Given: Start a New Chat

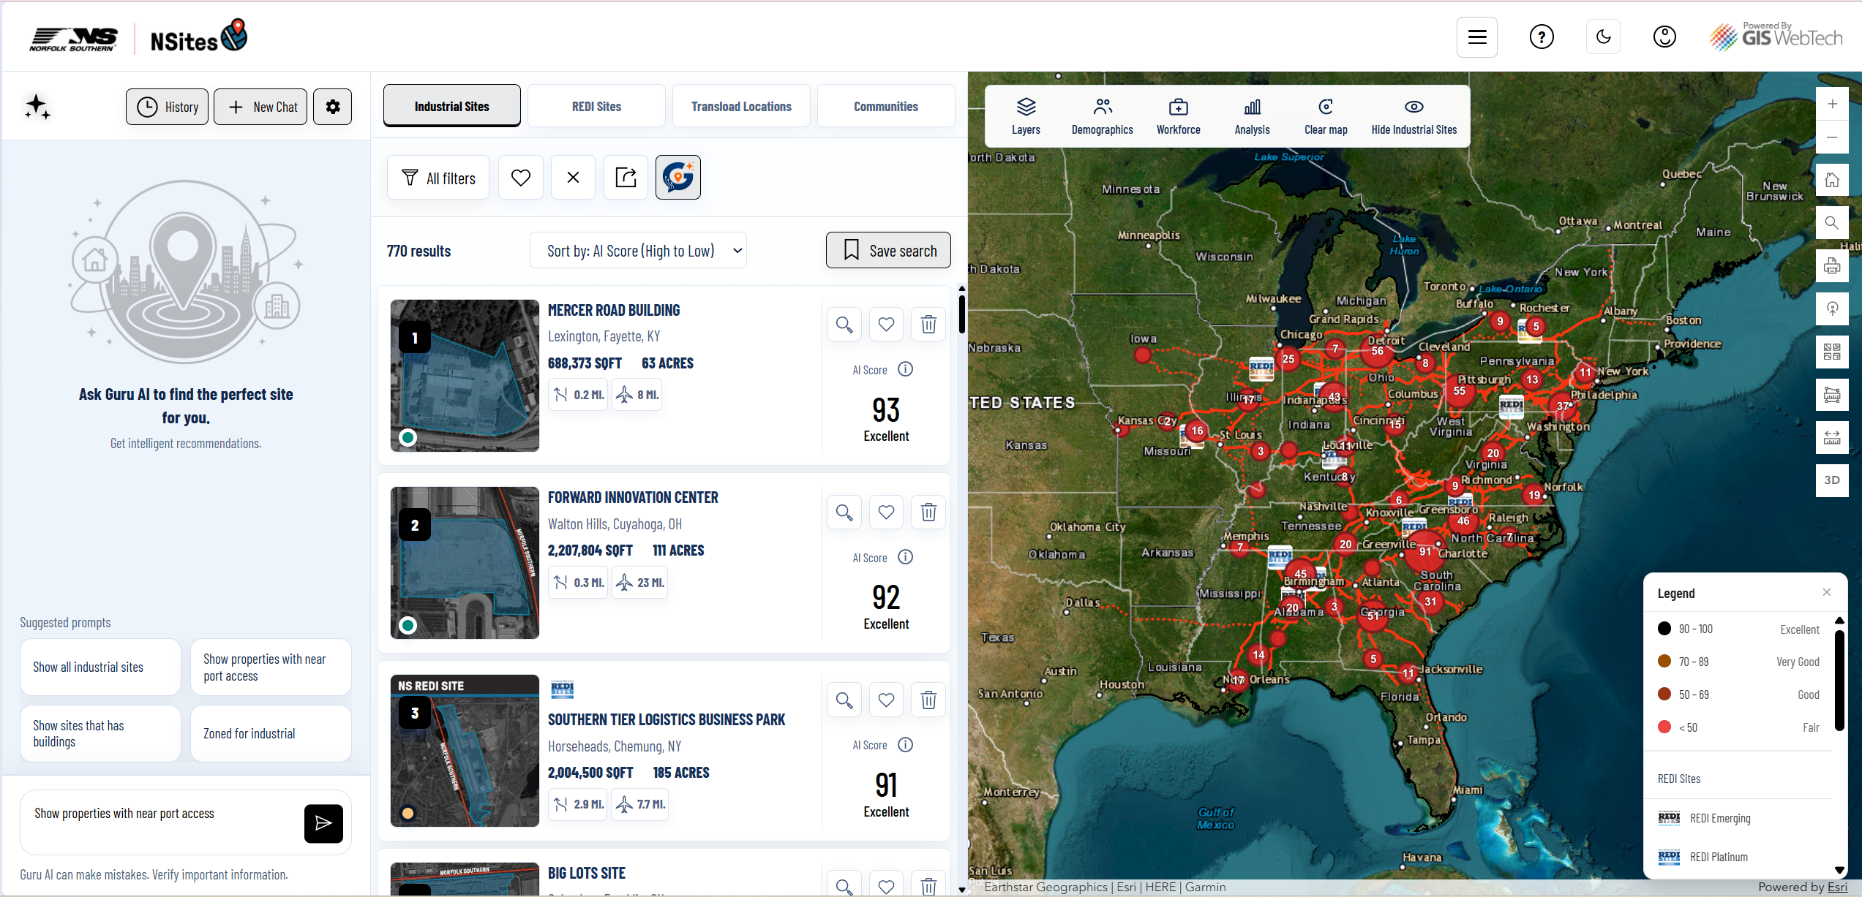Looking at the screenshot, I should [x=260, y=107].
